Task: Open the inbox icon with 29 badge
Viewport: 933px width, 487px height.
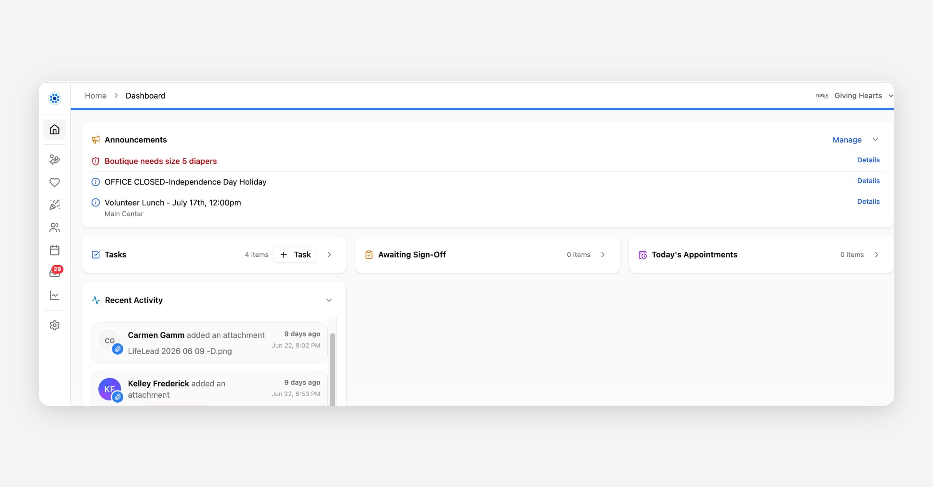Action: coord(55,272)
